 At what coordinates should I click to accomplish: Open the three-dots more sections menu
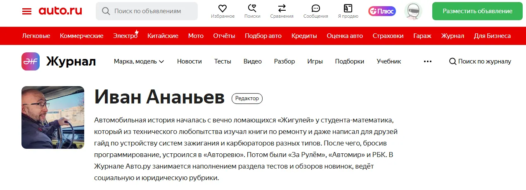(428, 61)
